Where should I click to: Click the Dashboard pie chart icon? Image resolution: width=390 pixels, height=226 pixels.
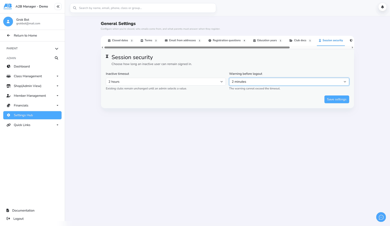pyautogui.click(x=9, y=66)
